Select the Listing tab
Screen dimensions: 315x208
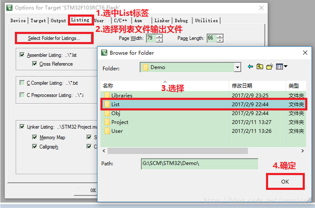(81, 20)
